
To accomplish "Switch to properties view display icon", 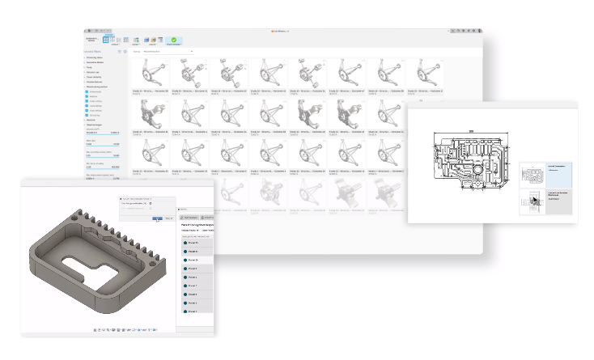I will 112,40.
